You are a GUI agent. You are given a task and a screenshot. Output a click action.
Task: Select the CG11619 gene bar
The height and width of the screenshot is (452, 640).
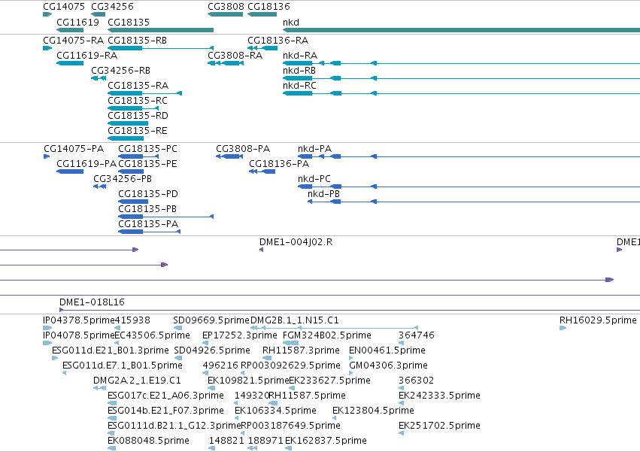[70, 30]
